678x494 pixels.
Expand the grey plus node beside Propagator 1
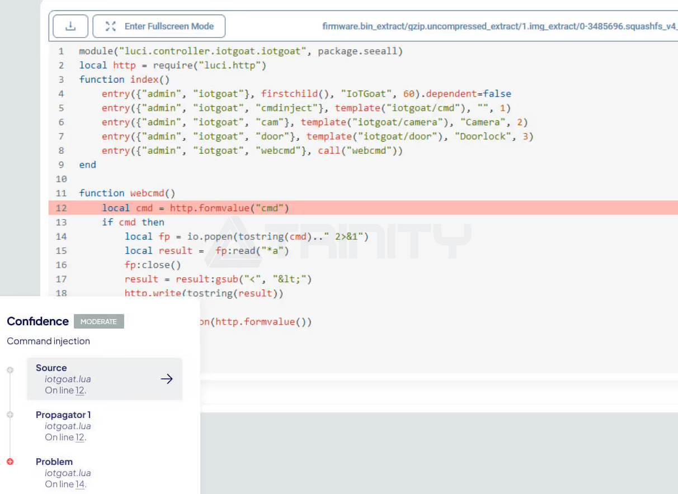click(x=10, y=415)
